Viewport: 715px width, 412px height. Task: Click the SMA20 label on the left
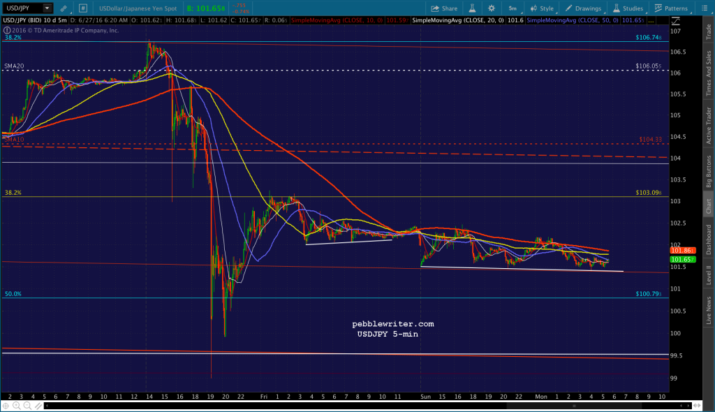click(14, 66)
